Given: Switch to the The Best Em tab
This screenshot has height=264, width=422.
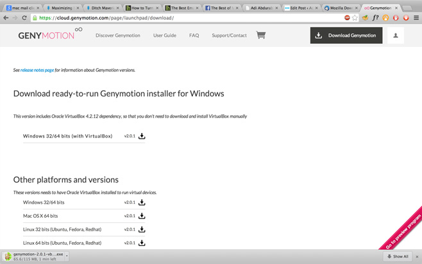Looking at the screenshot, I should click(x=183, y=8).
